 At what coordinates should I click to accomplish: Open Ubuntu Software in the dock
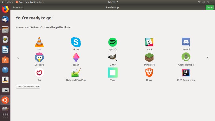tap(5, 60)
